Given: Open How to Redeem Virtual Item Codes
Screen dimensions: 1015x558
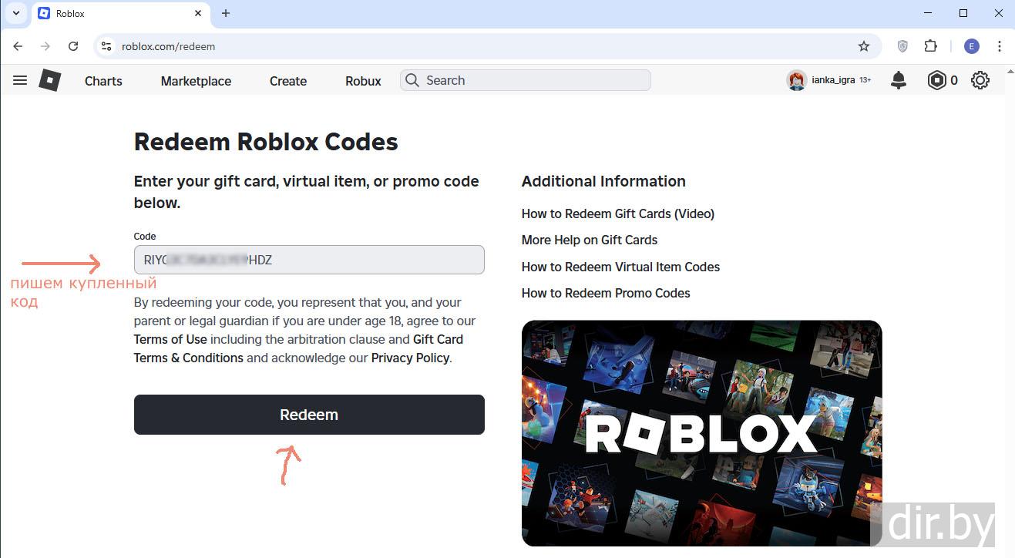Looking at the screenshot, I should [x=620, y=267].
